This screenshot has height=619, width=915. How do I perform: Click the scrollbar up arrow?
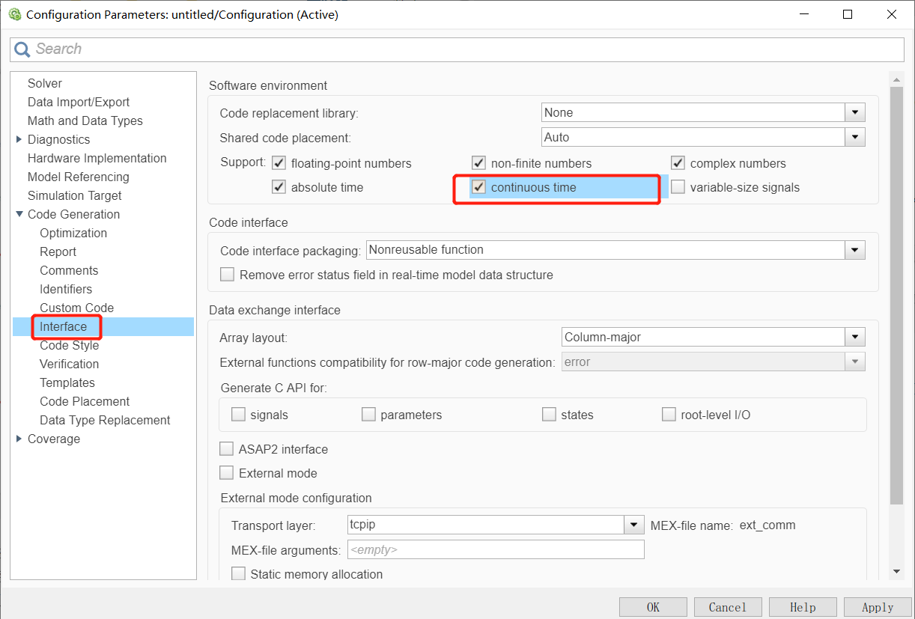[897, 79]
